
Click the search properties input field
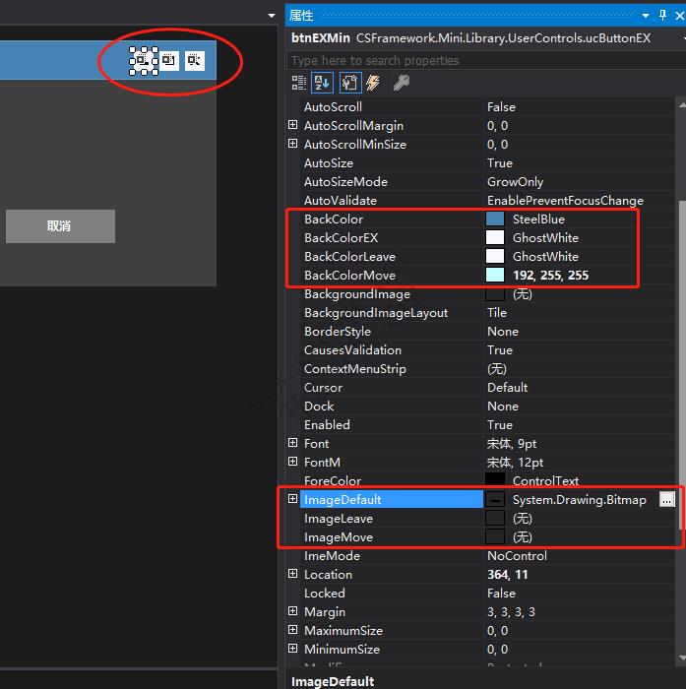click(482, 61)
